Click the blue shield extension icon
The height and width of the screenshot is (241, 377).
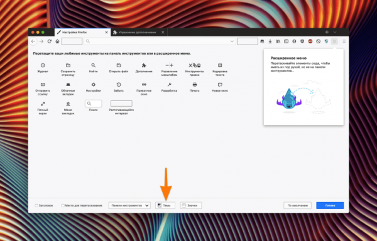pyautogui.click(x=326, y=41)
